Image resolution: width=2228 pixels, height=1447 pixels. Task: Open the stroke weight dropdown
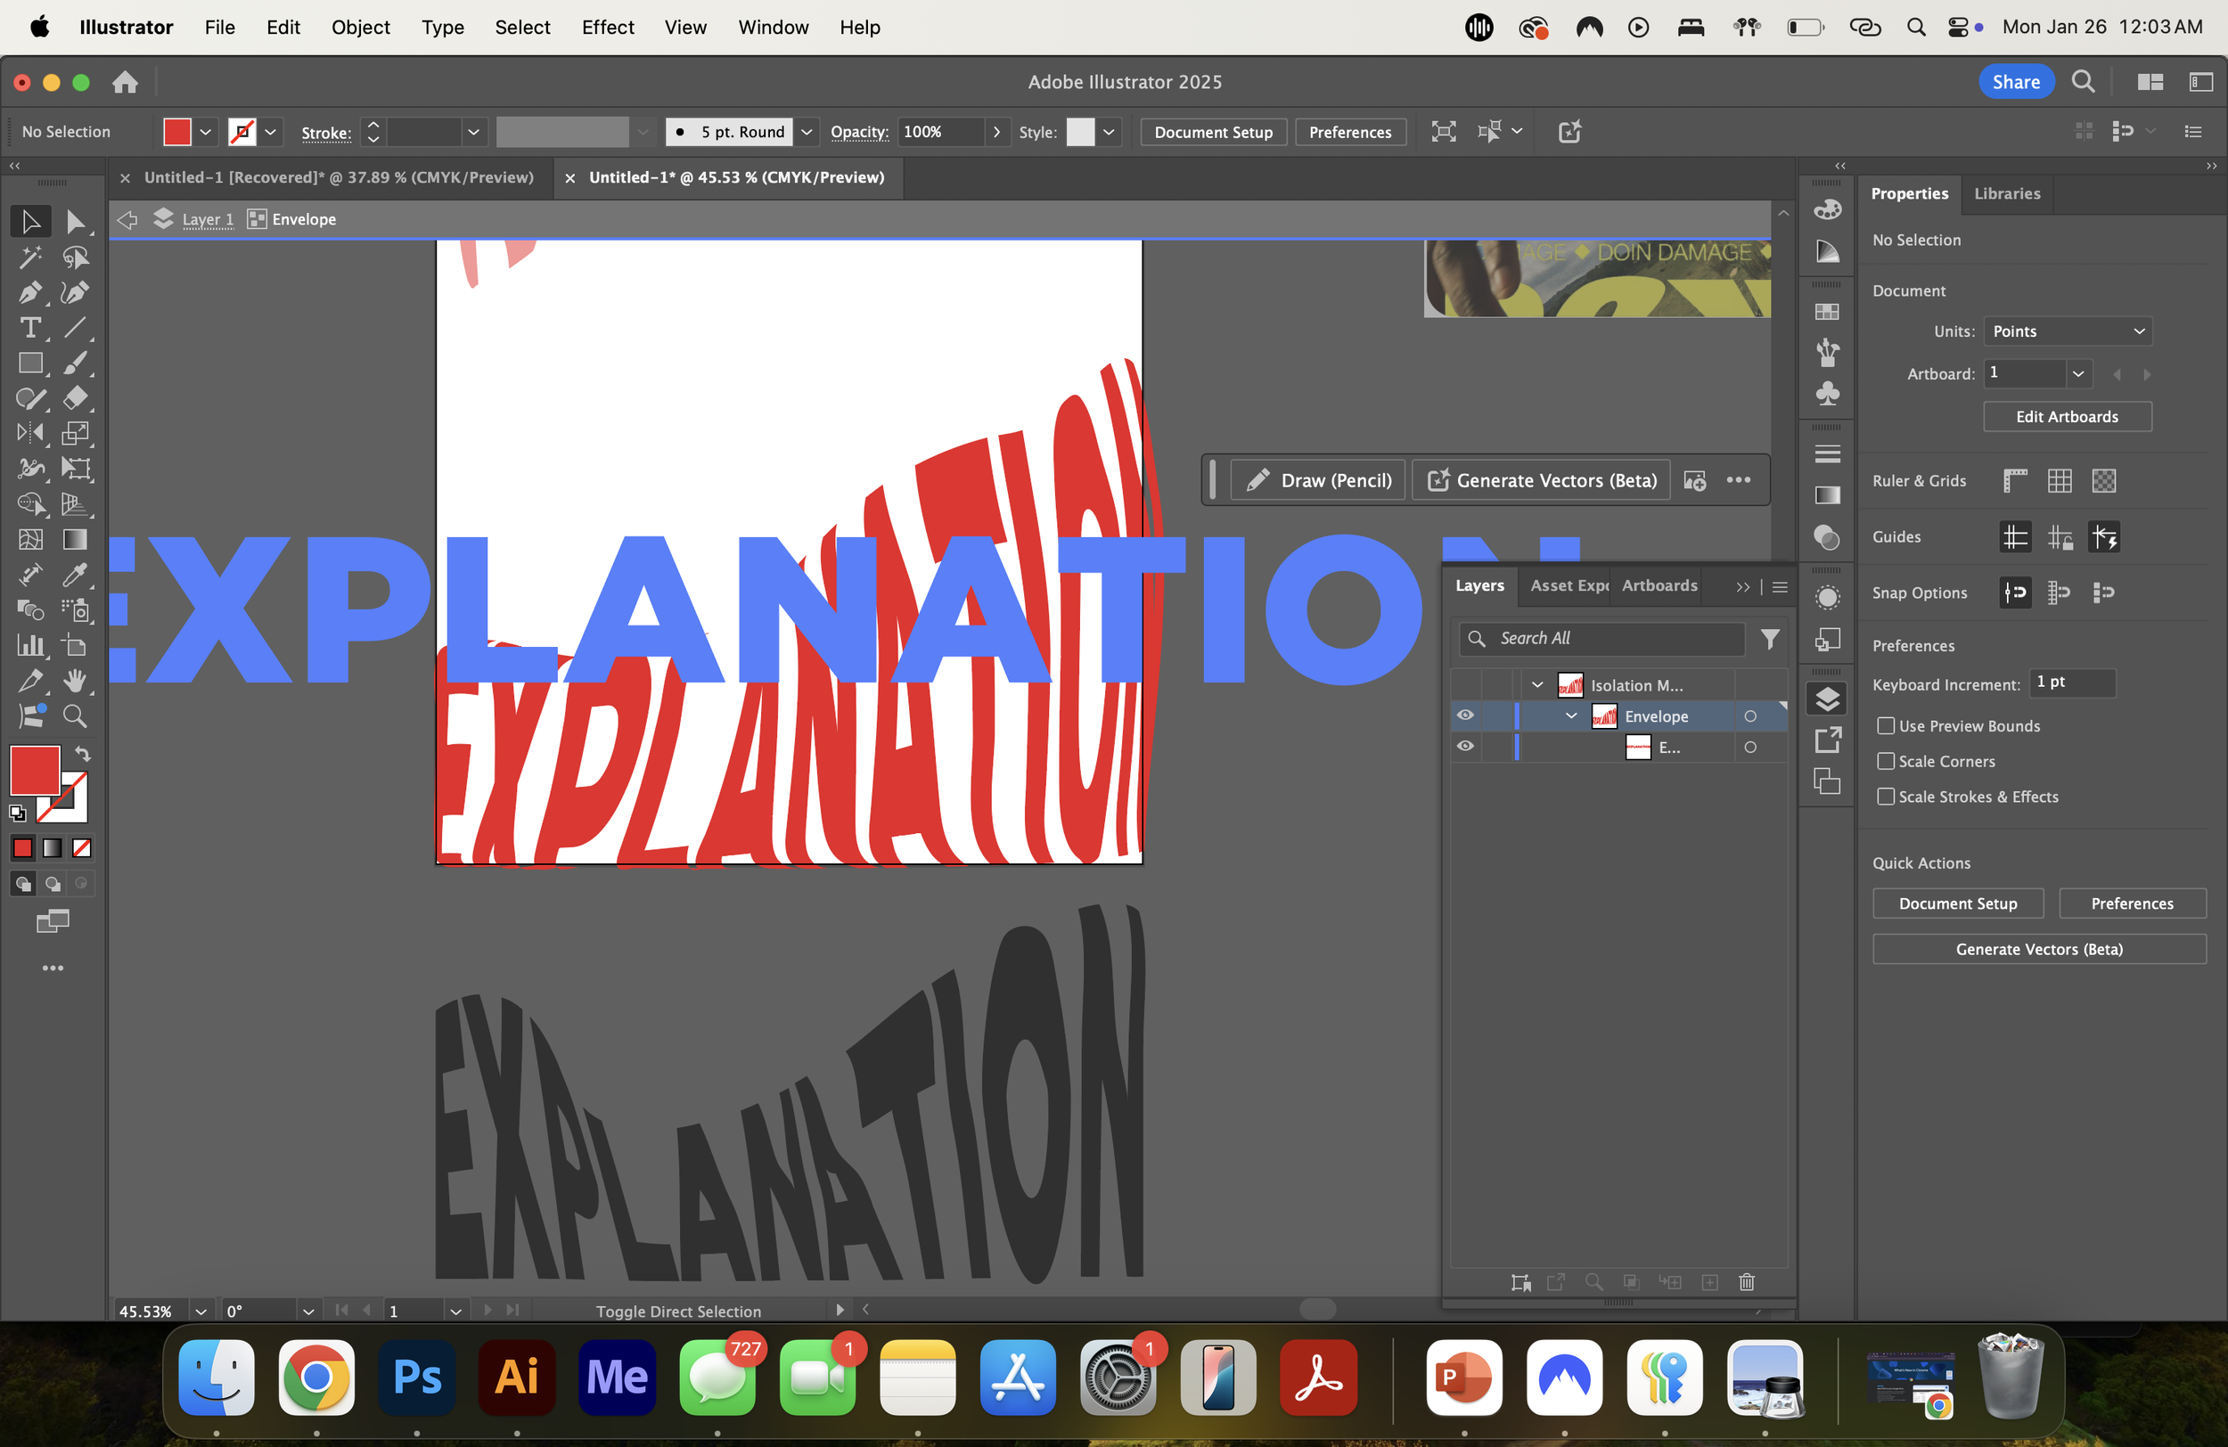tap(474, 132)
